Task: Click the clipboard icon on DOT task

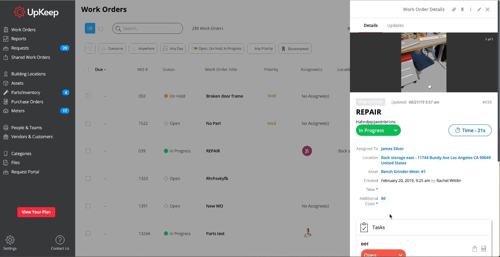Action: [x=475, y=249]
